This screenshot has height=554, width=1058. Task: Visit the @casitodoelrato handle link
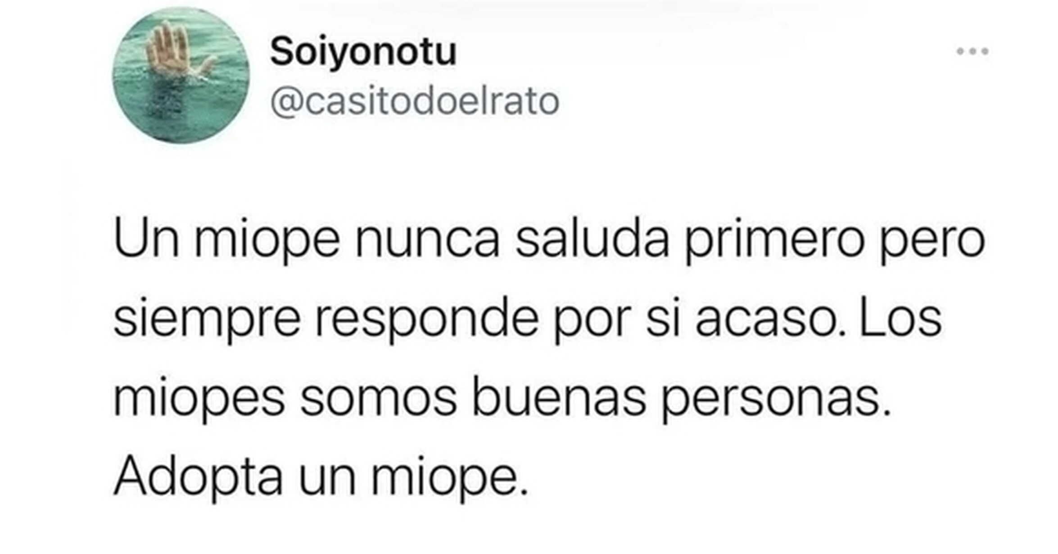point(415,102)
